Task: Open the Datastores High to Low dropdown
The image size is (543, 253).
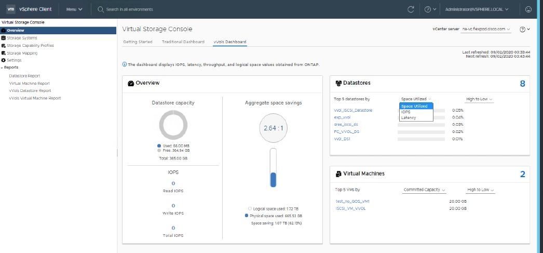Action: pyautogui.click(x=479, y=99)
